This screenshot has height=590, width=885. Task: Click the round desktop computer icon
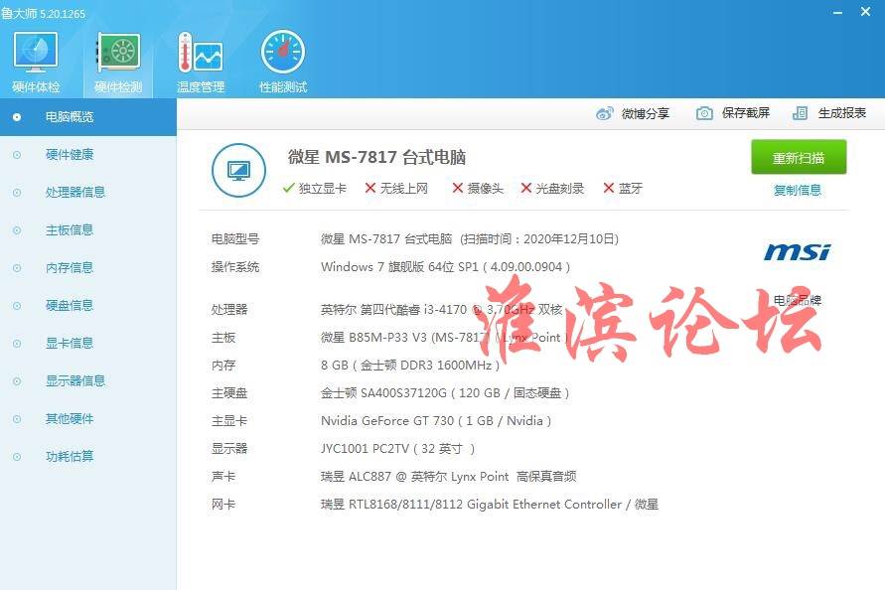[238, 171]
